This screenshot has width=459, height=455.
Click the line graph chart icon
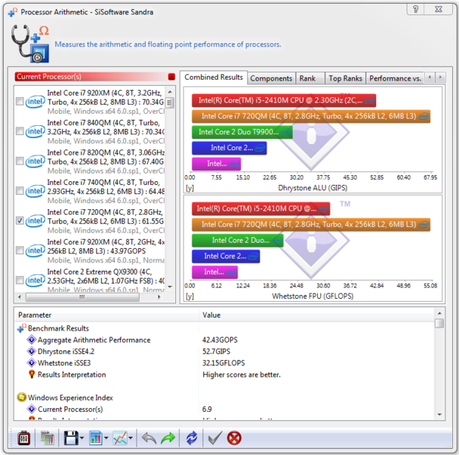(x=120, y=438)
